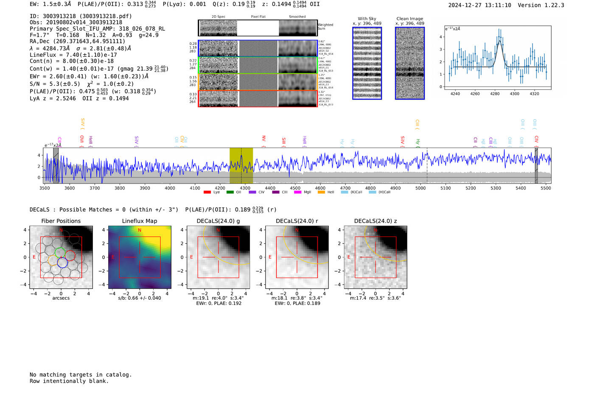Click the gray hatched band near 3550
Screen dimensions: 594x404
tap(56, 165)
